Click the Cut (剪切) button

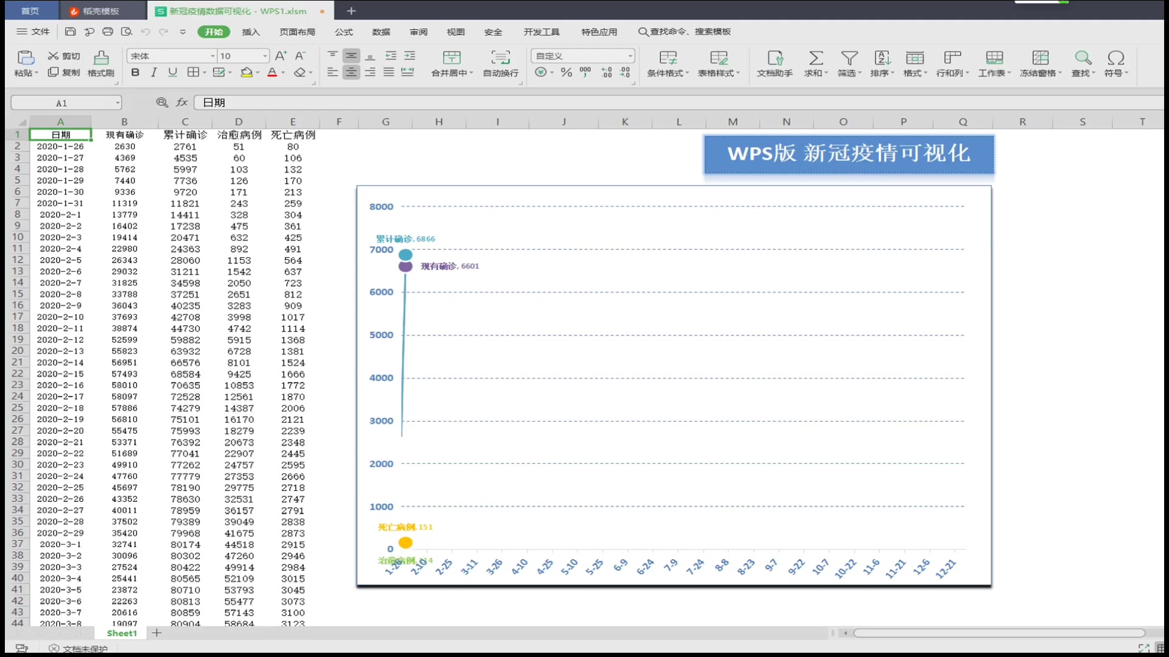pos(64,56)
